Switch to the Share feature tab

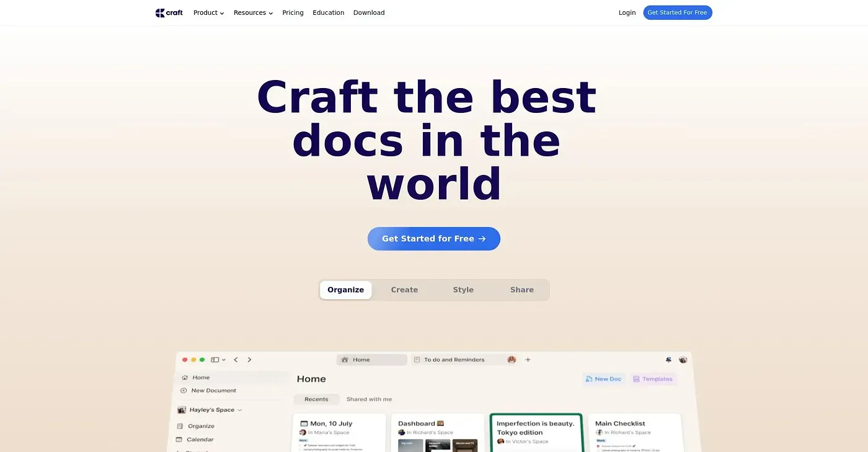click(x=522, y=290)
